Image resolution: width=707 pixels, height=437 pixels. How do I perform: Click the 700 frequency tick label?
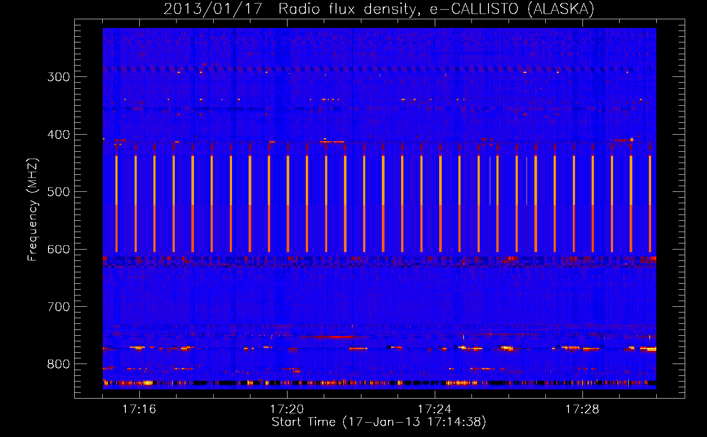pos(59,307)
